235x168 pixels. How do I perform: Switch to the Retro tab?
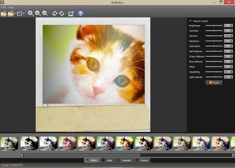91,160
